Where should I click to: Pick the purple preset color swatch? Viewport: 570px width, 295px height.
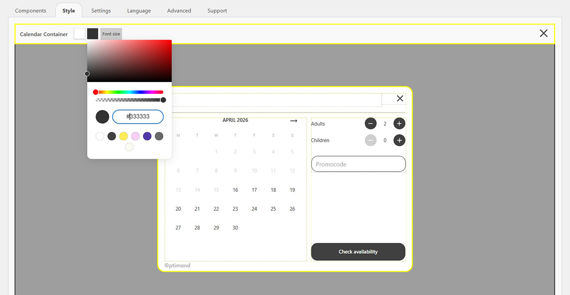click(x=147, y=136)
